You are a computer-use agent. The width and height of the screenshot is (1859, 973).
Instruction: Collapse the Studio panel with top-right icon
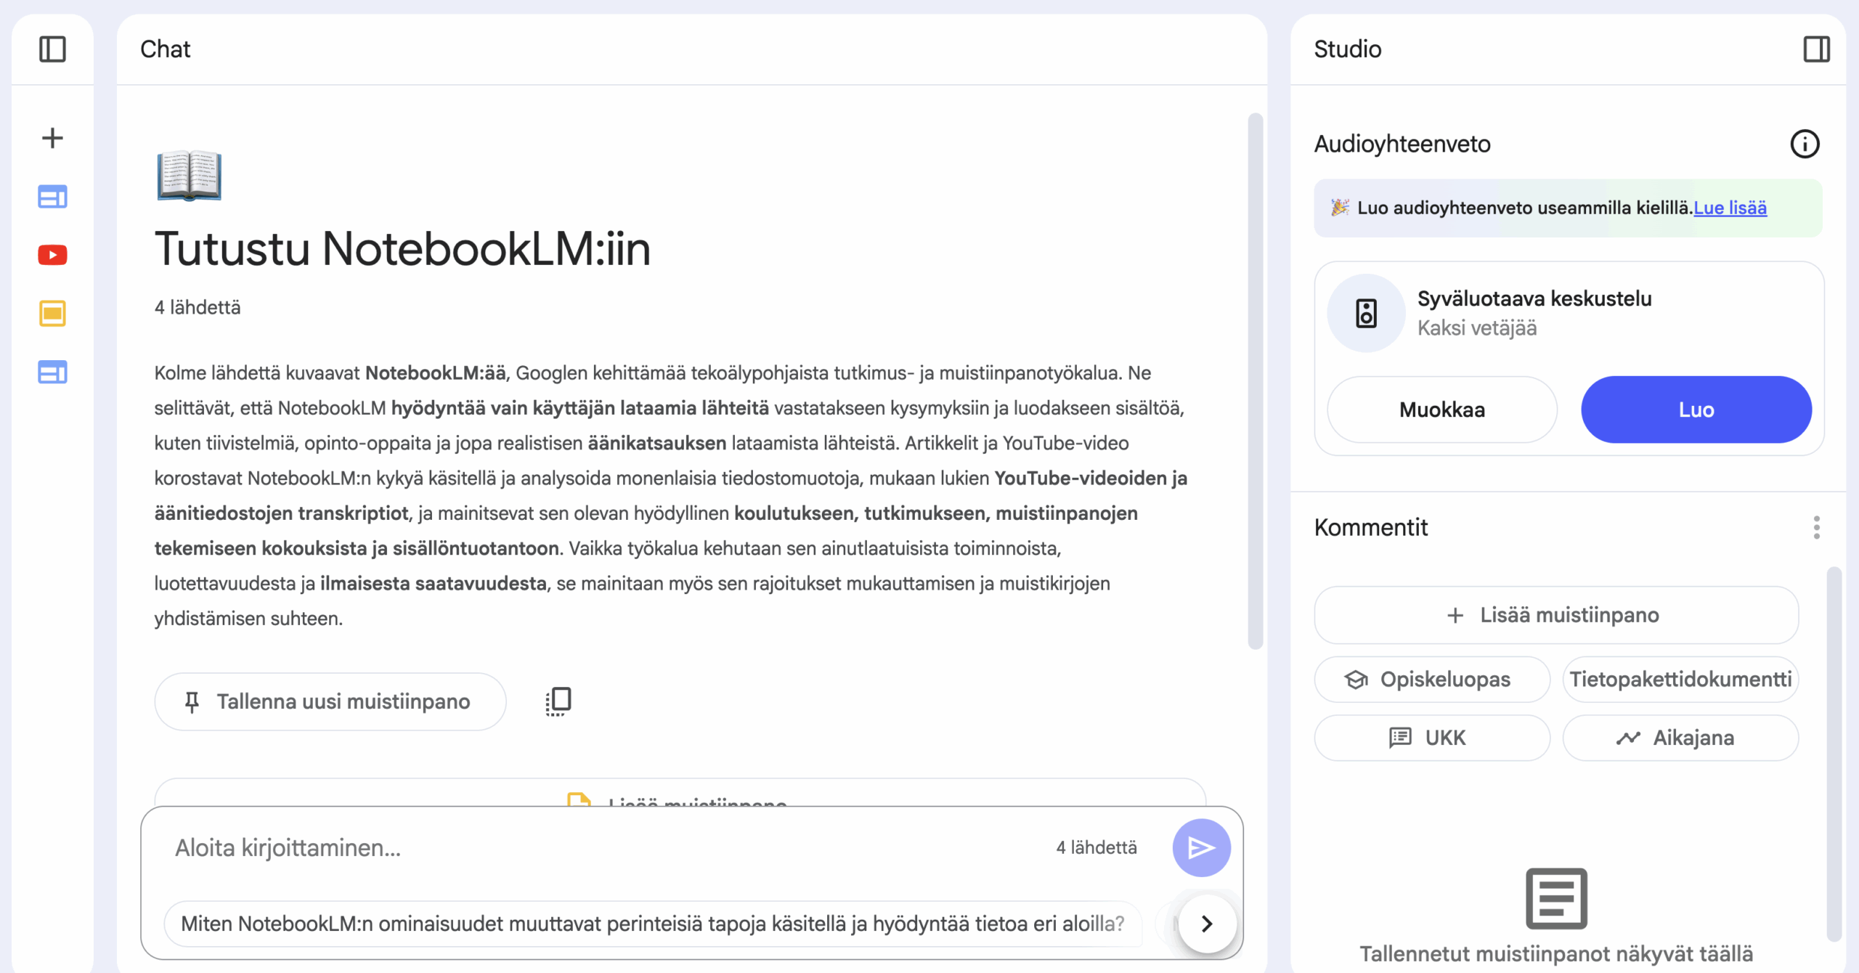[x=1816, y=49]
